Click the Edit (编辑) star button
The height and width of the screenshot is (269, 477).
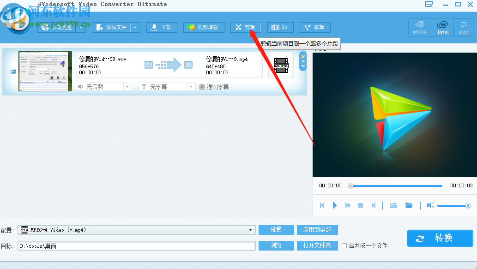tap(315, 27)
